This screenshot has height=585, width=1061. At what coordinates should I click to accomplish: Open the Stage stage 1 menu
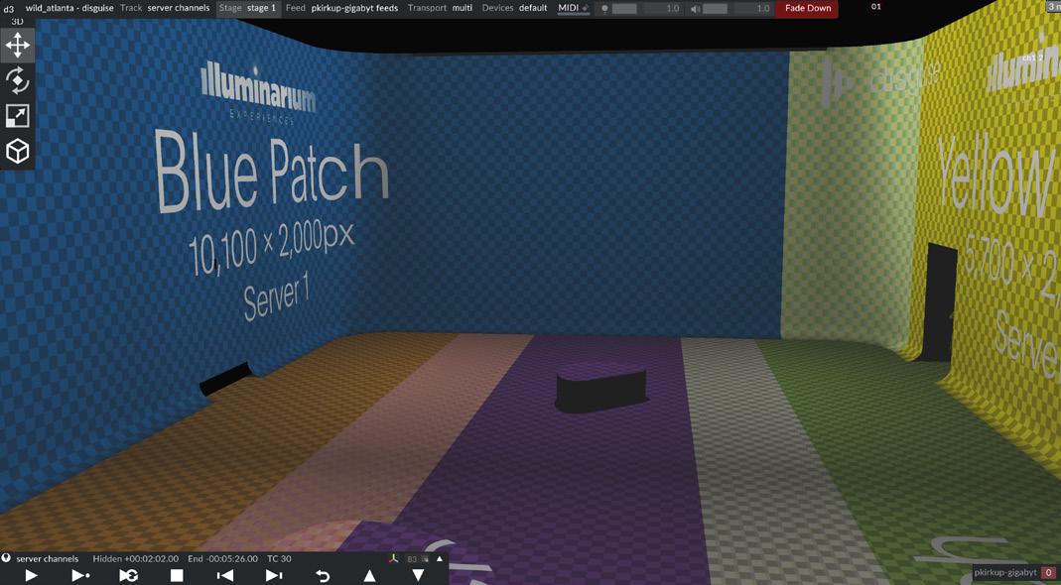pos(247,8)
